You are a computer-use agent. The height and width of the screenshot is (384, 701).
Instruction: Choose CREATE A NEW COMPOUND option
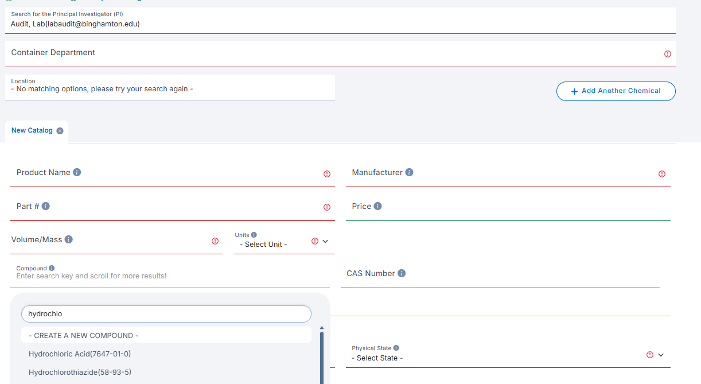tap(166, 335)
